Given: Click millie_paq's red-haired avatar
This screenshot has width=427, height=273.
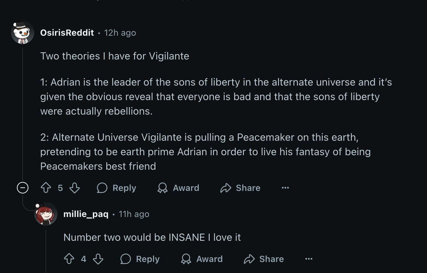Looking at the screenshot, I should (46, 214).
